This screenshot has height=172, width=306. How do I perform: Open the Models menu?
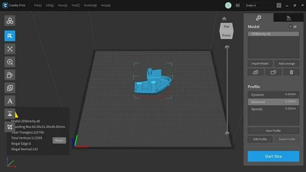[90, 5]
